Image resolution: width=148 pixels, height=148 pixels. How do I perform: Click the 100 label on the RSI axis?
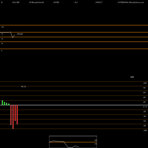[x=2, y=27]
